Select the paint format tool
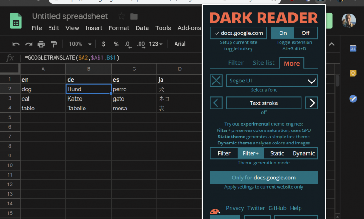The image size is (364, 219). (x=54, y=44)
